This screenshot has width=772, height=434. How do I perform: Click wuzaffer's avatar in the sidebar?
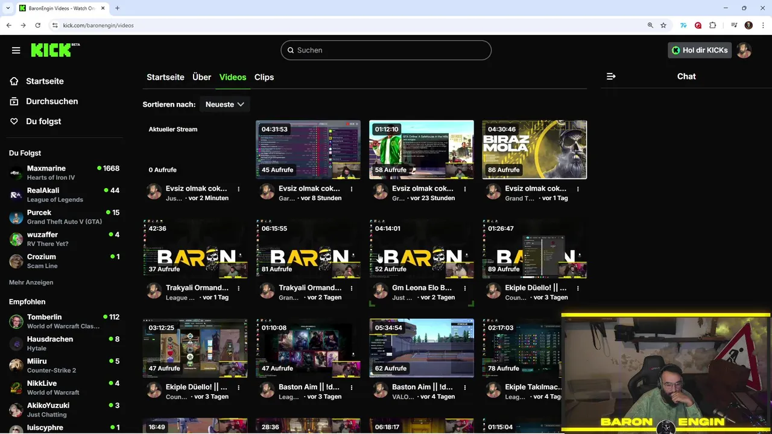click(x=16, y=239)
